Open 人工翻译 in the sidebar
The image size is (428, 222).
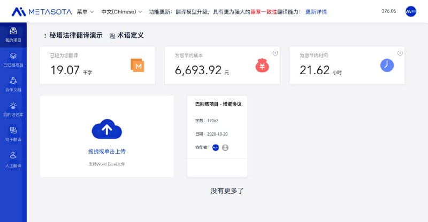coord(13,160)
